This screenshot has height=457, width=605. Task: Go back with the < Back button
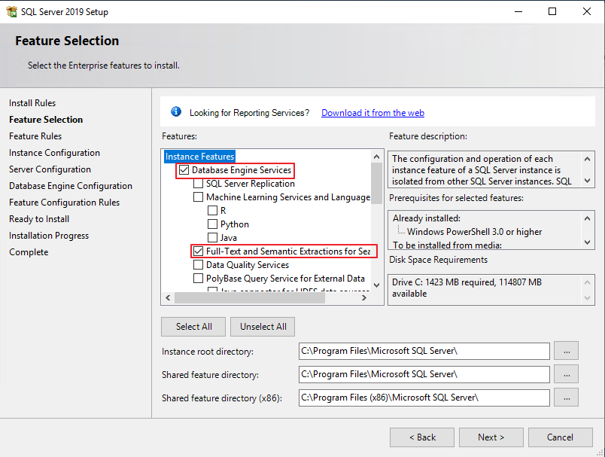pyautogui.click(x=422, y=437)
